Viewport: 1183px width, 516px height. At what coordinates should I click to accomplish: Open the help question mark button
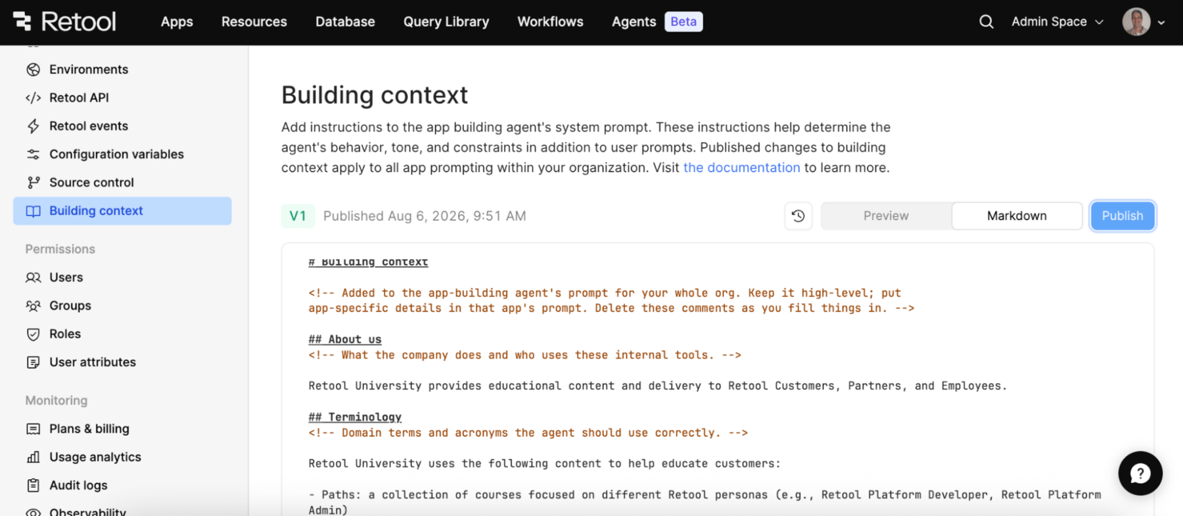1140,473
